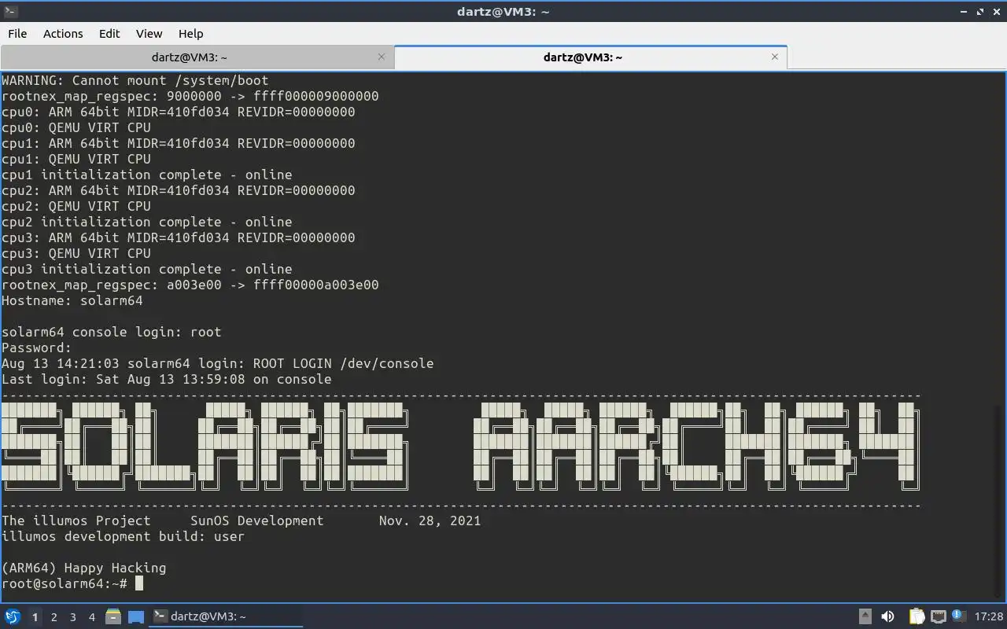The image size is (1007, 629).
Task: Open the LXQt application menu bird icon
Action: point(13,616)
